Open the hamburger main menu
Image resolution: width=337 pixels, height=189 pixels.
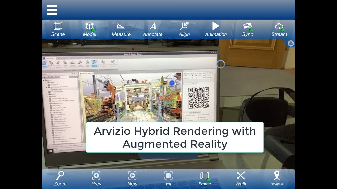(52, 10)
